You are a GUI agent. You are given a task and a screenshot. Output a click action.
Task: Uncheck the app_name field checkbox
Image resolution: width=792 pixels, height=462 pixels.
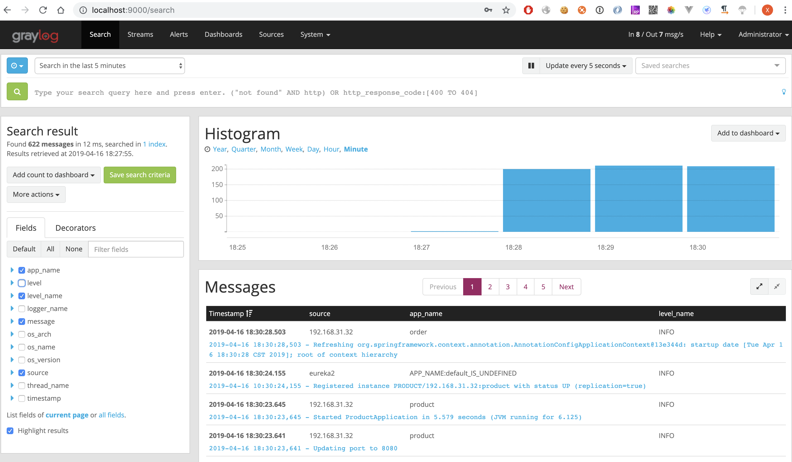[x=22, y=270]
